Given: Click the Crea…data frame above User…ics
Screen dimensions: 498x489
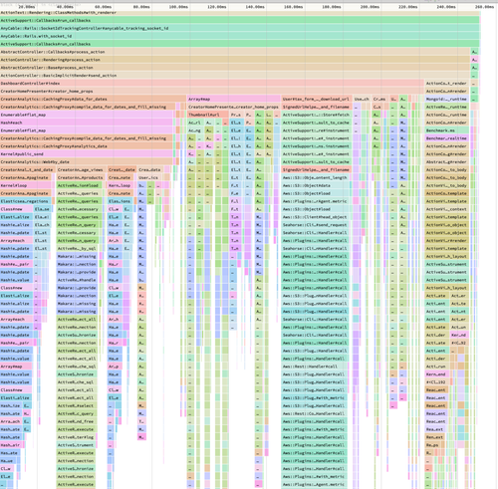Looking at the screenshot, I should click(150, 170).
